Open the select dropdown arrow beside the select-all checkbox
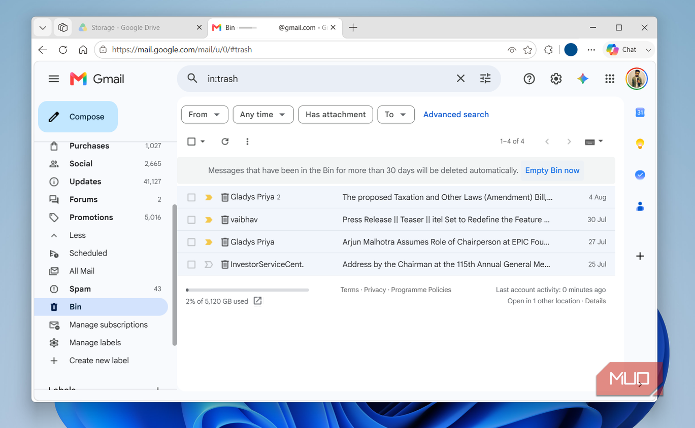This screenshot has height=428, width=695. [x=203, y=141]
